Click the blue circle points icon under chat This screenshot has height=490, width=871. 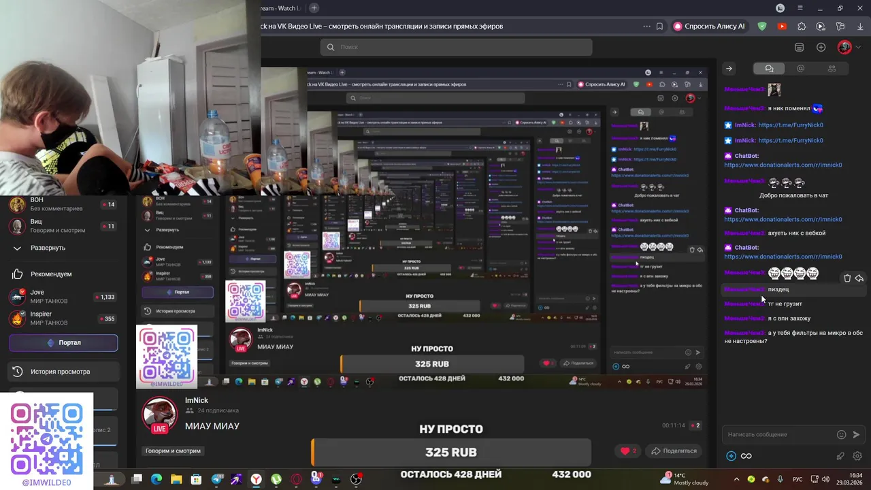[731, 456]
